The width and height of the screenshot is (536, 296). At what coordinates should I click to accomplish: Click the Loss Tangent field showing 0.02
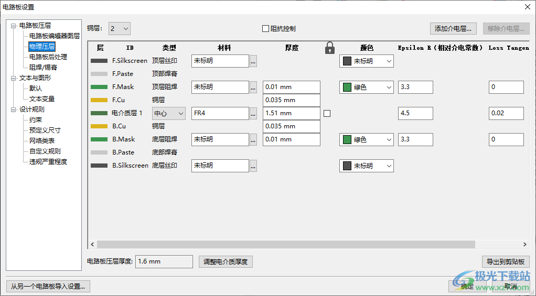(x=506, y=113)
